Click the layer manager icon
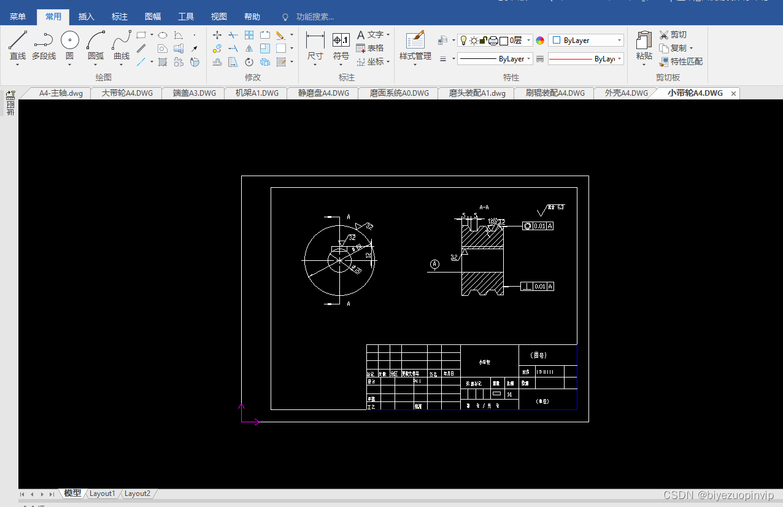This screenshot has width=783, height=507. tap(443, 41)
